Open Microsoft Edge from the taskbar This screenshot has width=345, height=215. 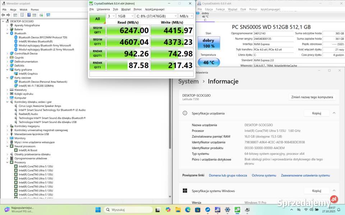pyautogui.click(x=188, y=210)
